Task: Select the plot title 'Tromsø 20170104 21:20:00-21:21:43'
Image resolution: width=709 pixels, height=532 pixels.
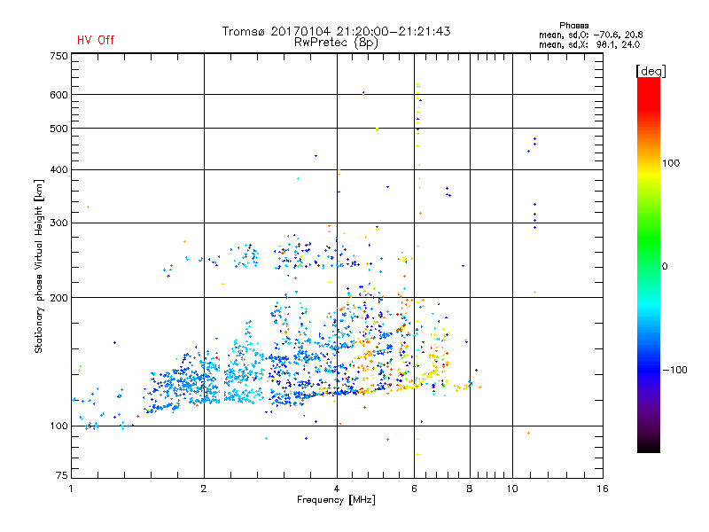Action: tap(336, 31)
